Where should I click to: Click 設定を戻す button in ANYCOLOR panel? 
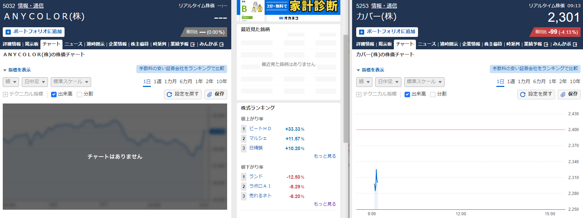[x=183, y=94]
